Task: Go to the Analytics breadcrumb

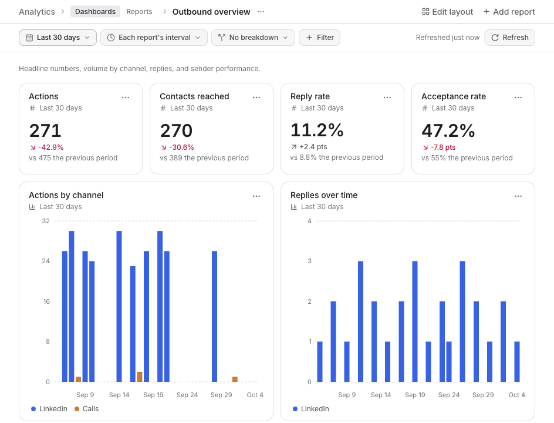Action: coord(37,12)
